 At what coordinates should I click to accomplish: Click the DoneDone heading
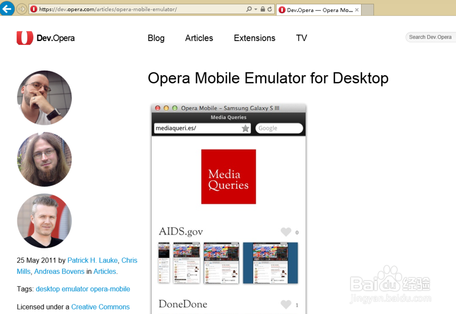pyautogui.click(x=183, y=304)
